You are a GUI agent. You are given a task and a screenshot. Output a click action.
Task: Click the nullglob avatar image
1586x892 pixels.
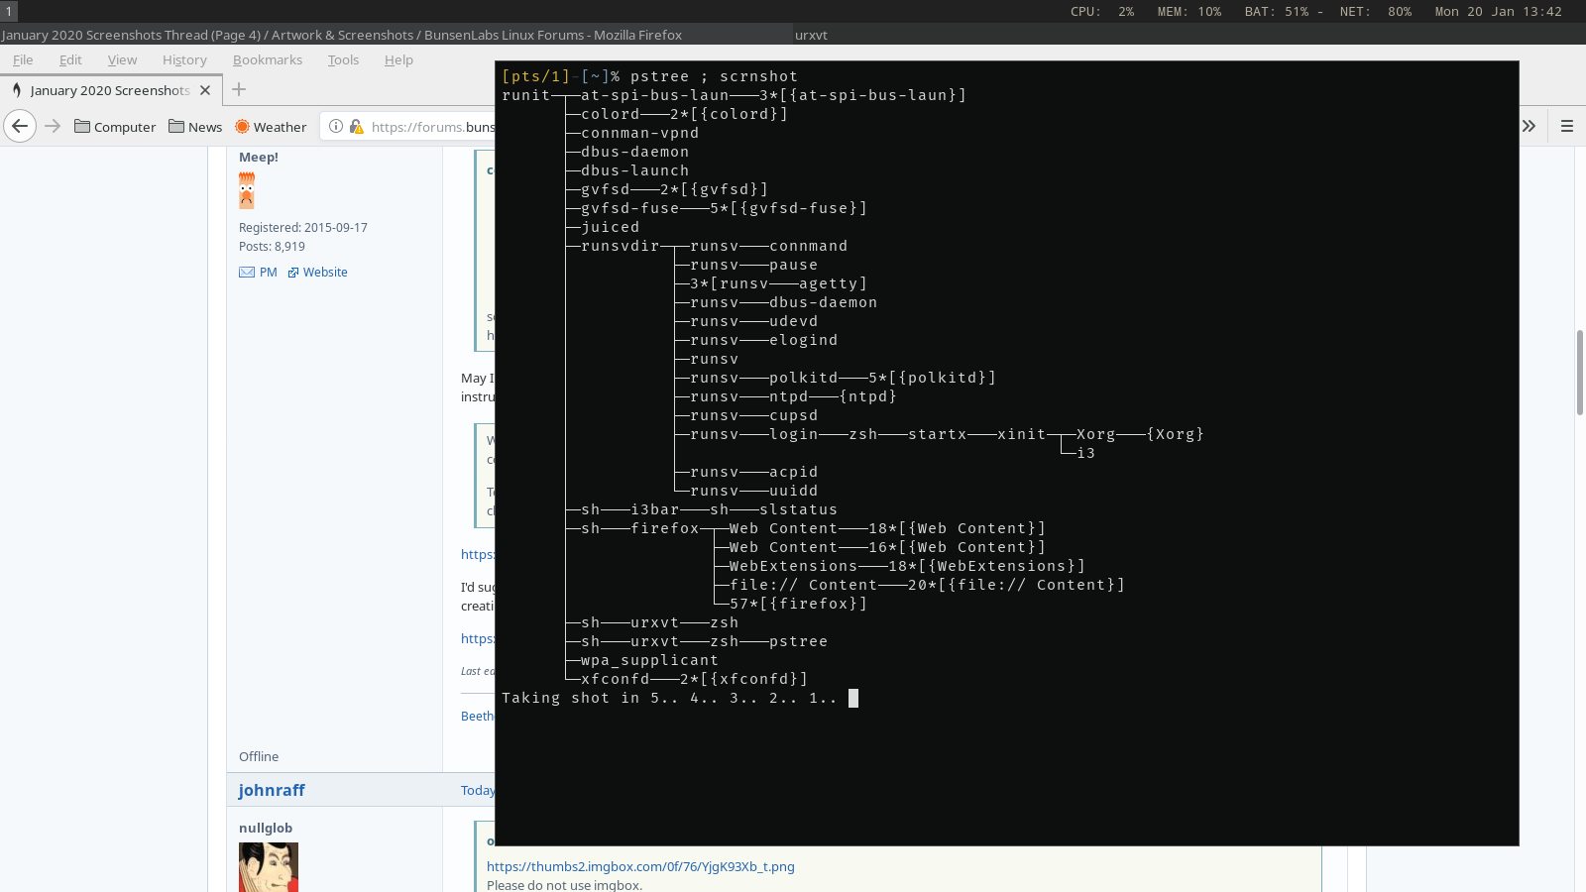(x=269, y=867)
